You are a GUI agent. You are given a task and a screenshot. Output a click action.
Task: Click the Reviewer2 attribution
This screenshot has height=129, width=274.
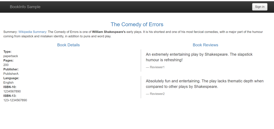155,94
